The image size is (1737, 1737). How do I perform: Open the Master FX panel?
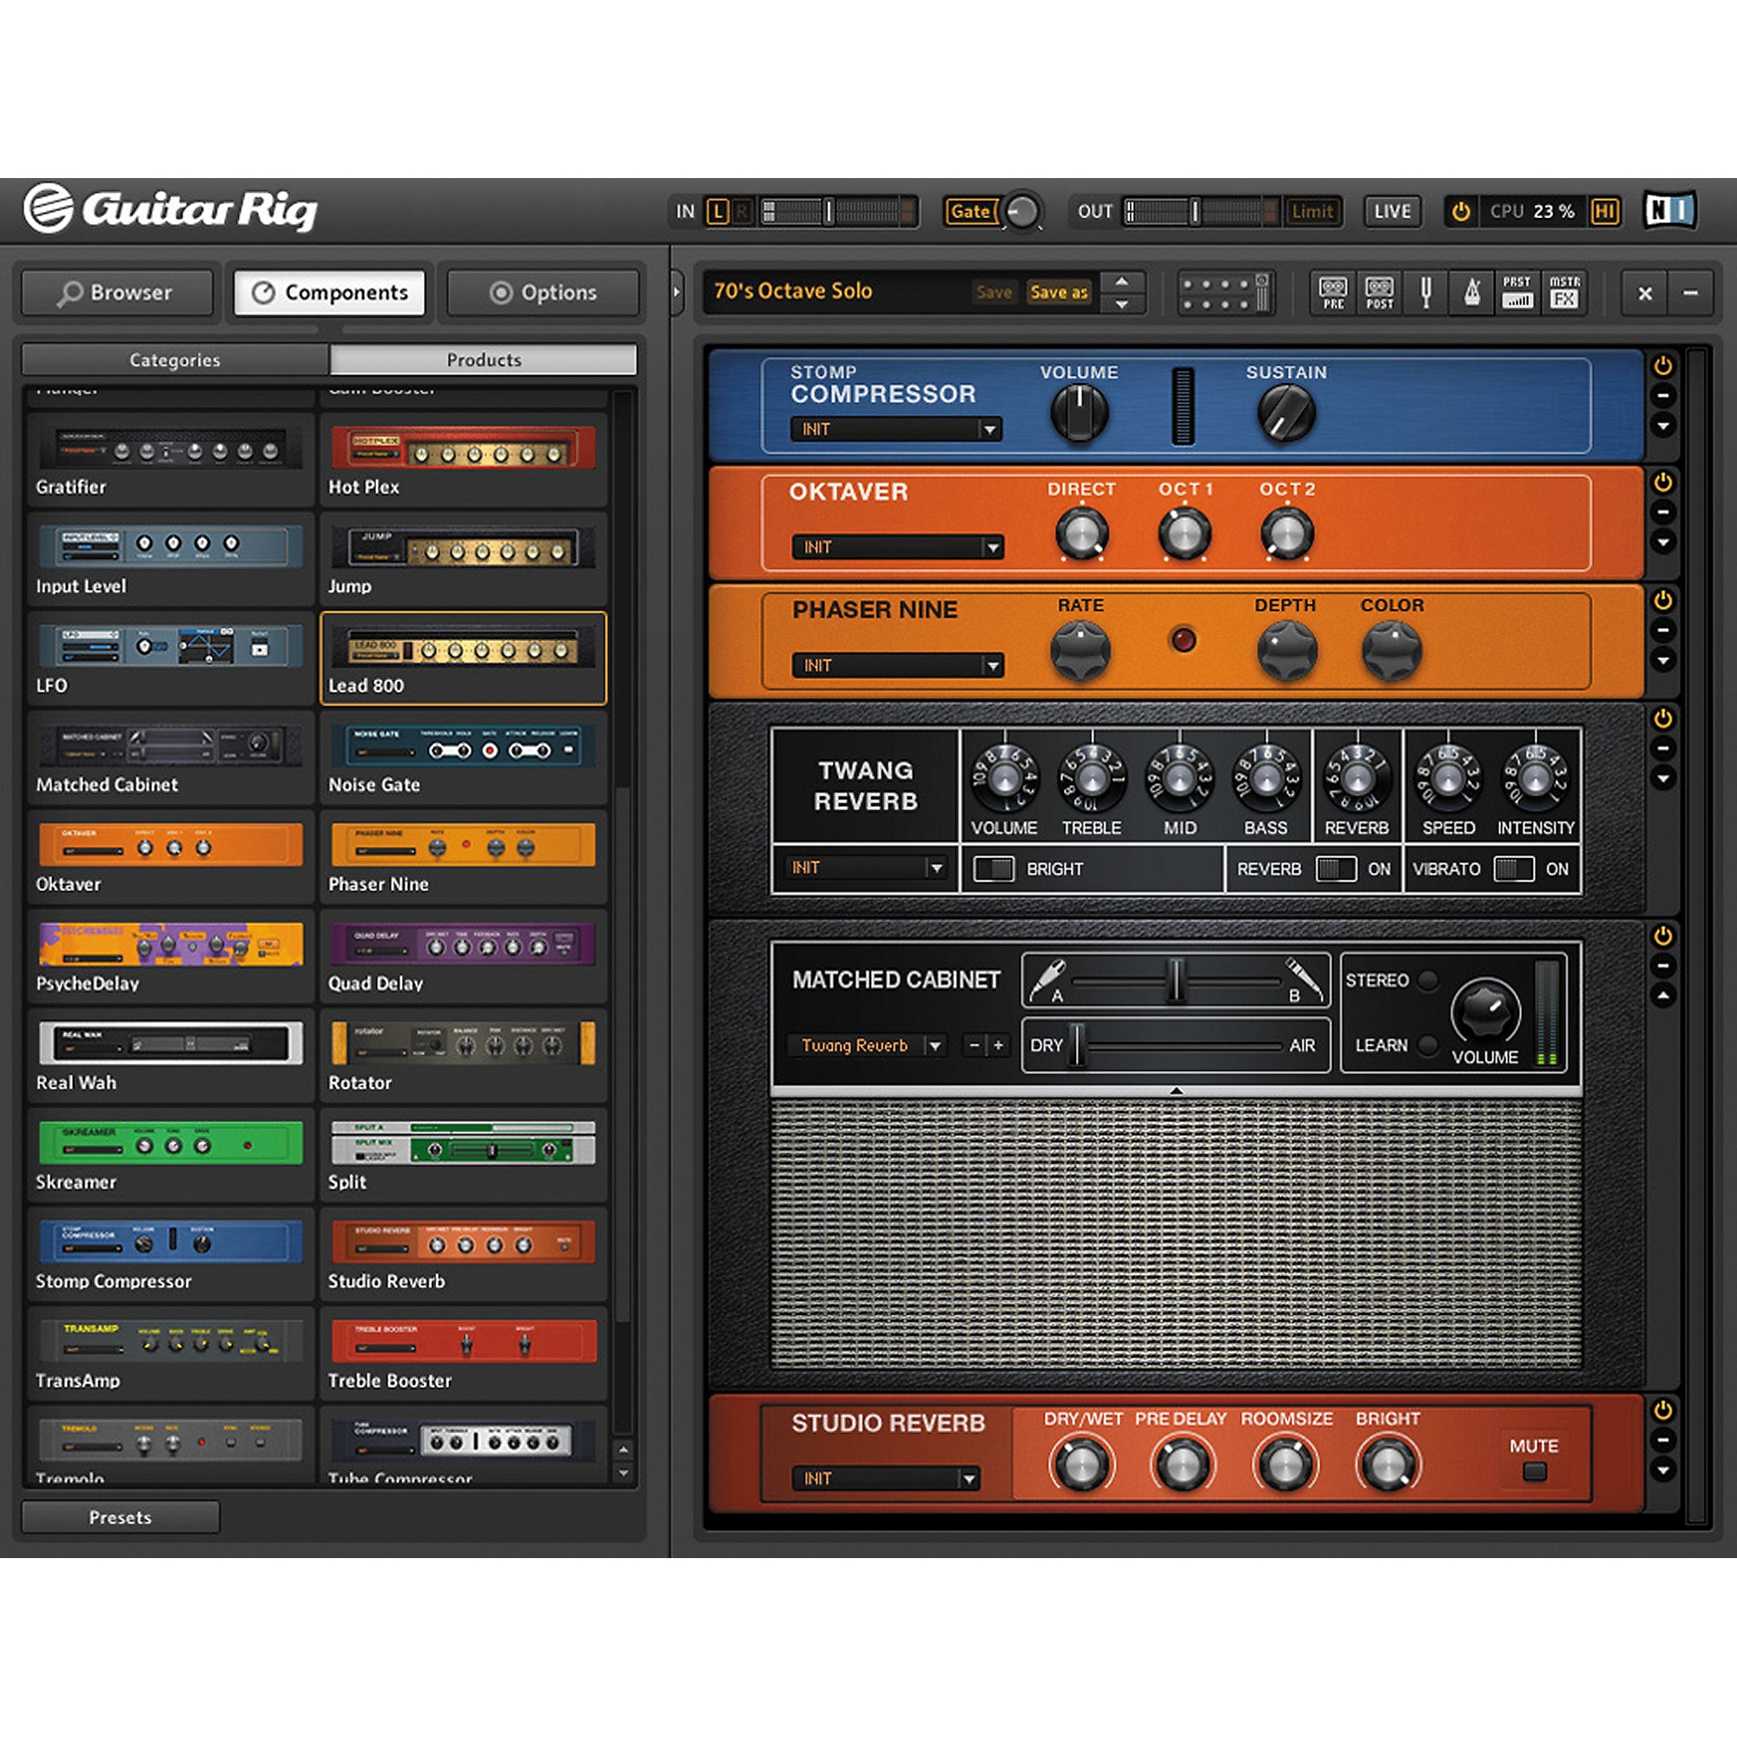[x=1565, y=292]
